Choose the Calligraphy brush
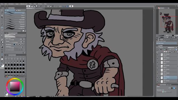The image size is (178, 100). tap(15, 26)
